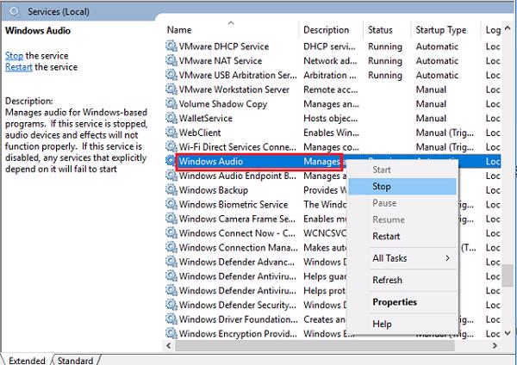Click the Services (Local) header icon

click(x=15, y=11)
